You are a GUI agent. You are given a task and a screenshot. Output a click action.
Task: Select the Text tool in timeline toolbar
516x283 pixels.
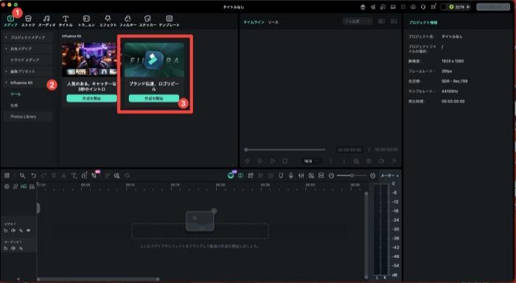(x=74, y=175)
